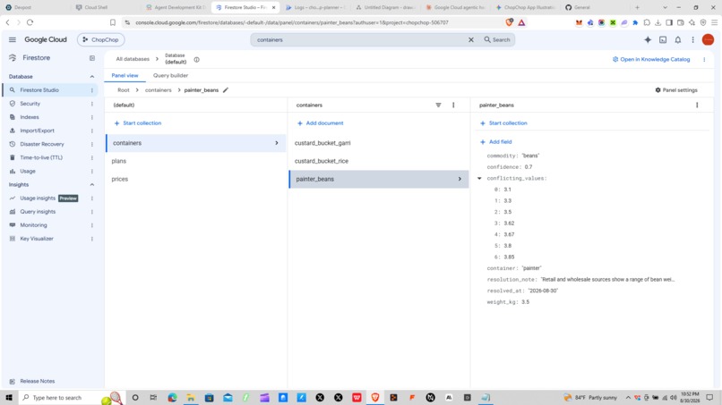This screenshot has width=722, height=405.
Task: Show database info icon next to (default)
Action: [x=196, y=60]
